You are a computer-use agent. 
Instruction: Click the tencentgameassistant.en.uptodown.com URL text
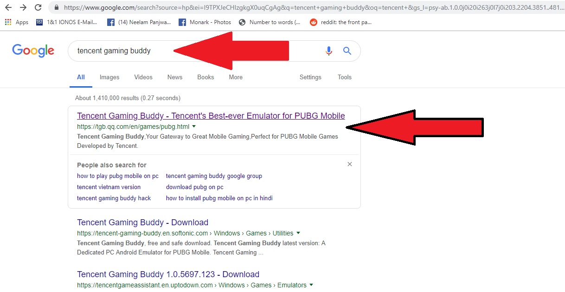point(145,285)
